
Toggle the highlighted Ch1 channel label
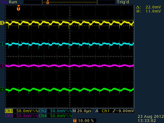click(9, 111)
